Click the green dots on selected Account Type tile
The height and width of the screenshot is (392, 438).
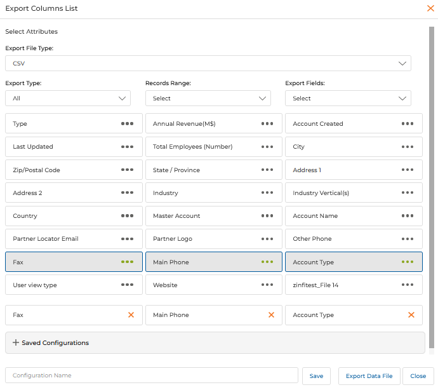408,262
